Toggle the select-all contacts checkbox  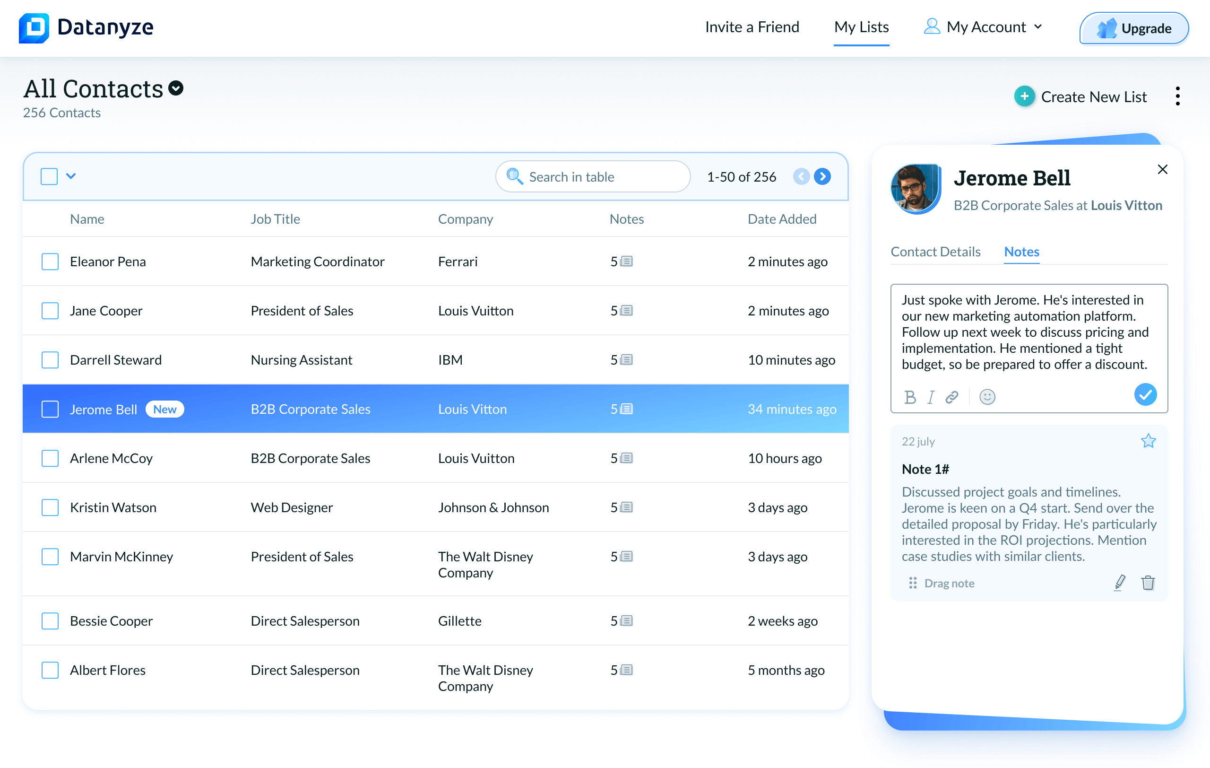click(49, 176)
